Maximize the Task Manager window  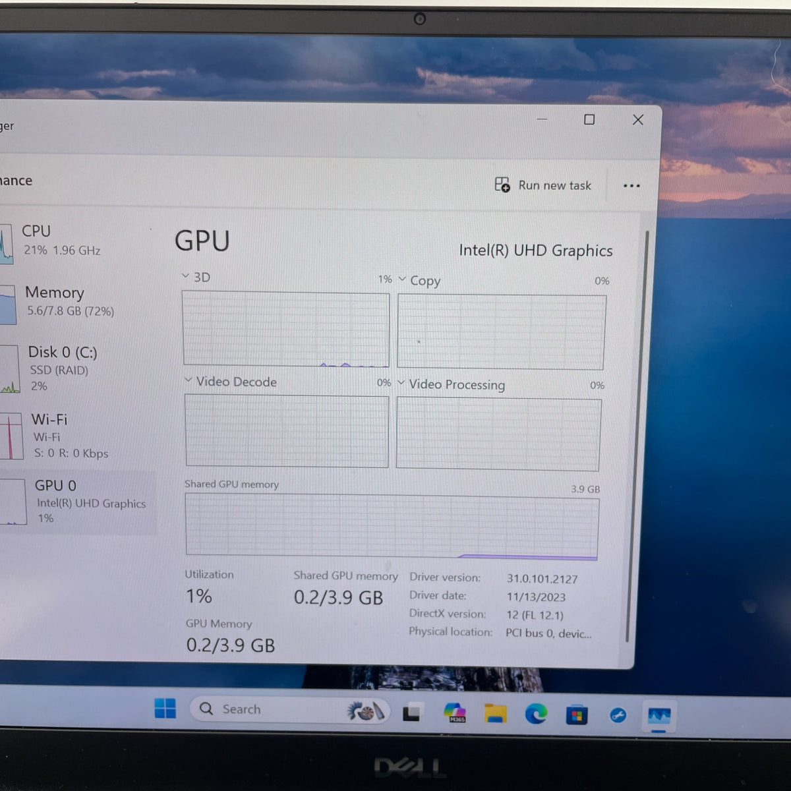tap(589, 119)
